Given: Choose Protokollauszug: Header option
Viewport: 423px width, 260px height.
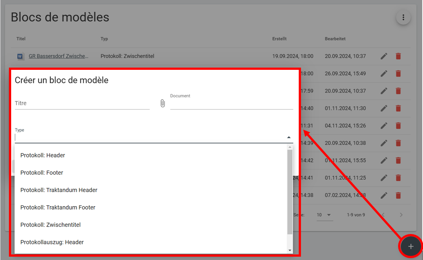Looking at the screenshot, I should coord(52,242).
